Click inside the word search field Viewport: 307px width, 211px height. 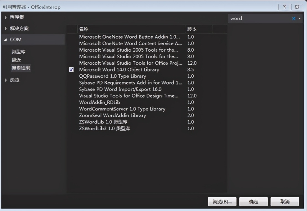pos(259,19)
